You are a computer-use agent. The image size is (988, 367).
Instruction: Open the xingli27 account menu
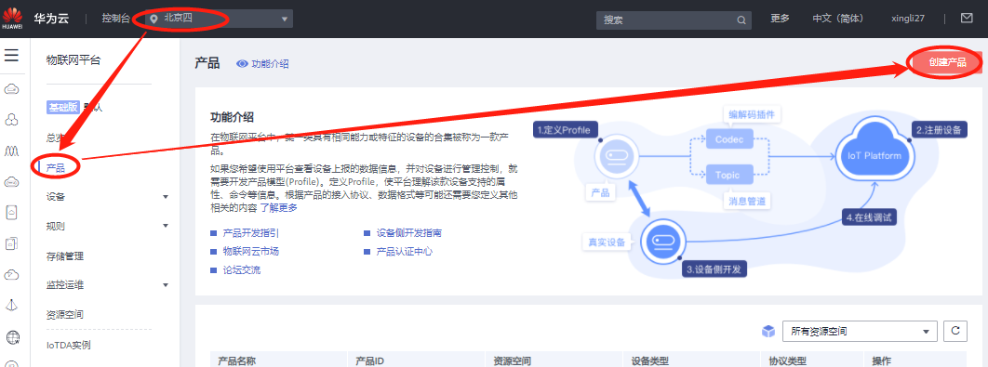(908, 19)
